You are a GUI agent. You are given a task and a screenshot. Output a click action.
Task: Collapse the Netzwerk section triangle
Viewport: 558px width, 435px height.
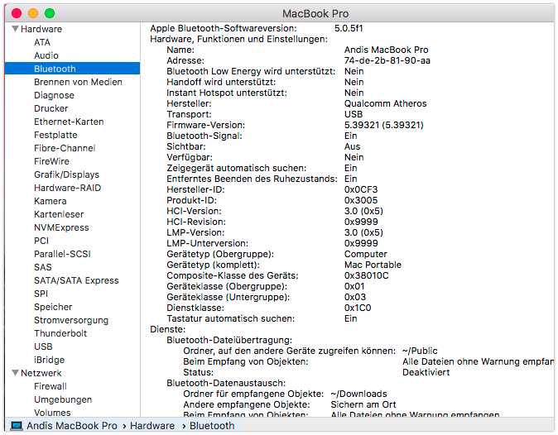click(15, 373)
